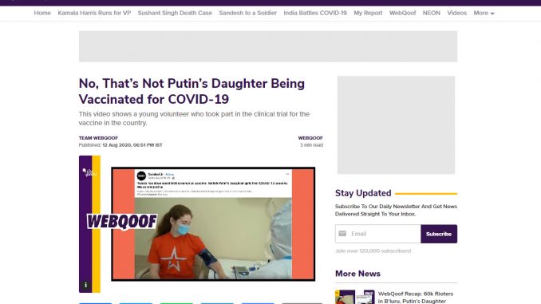
Task: Click the info icon on article image
Action: pos(85,285)
